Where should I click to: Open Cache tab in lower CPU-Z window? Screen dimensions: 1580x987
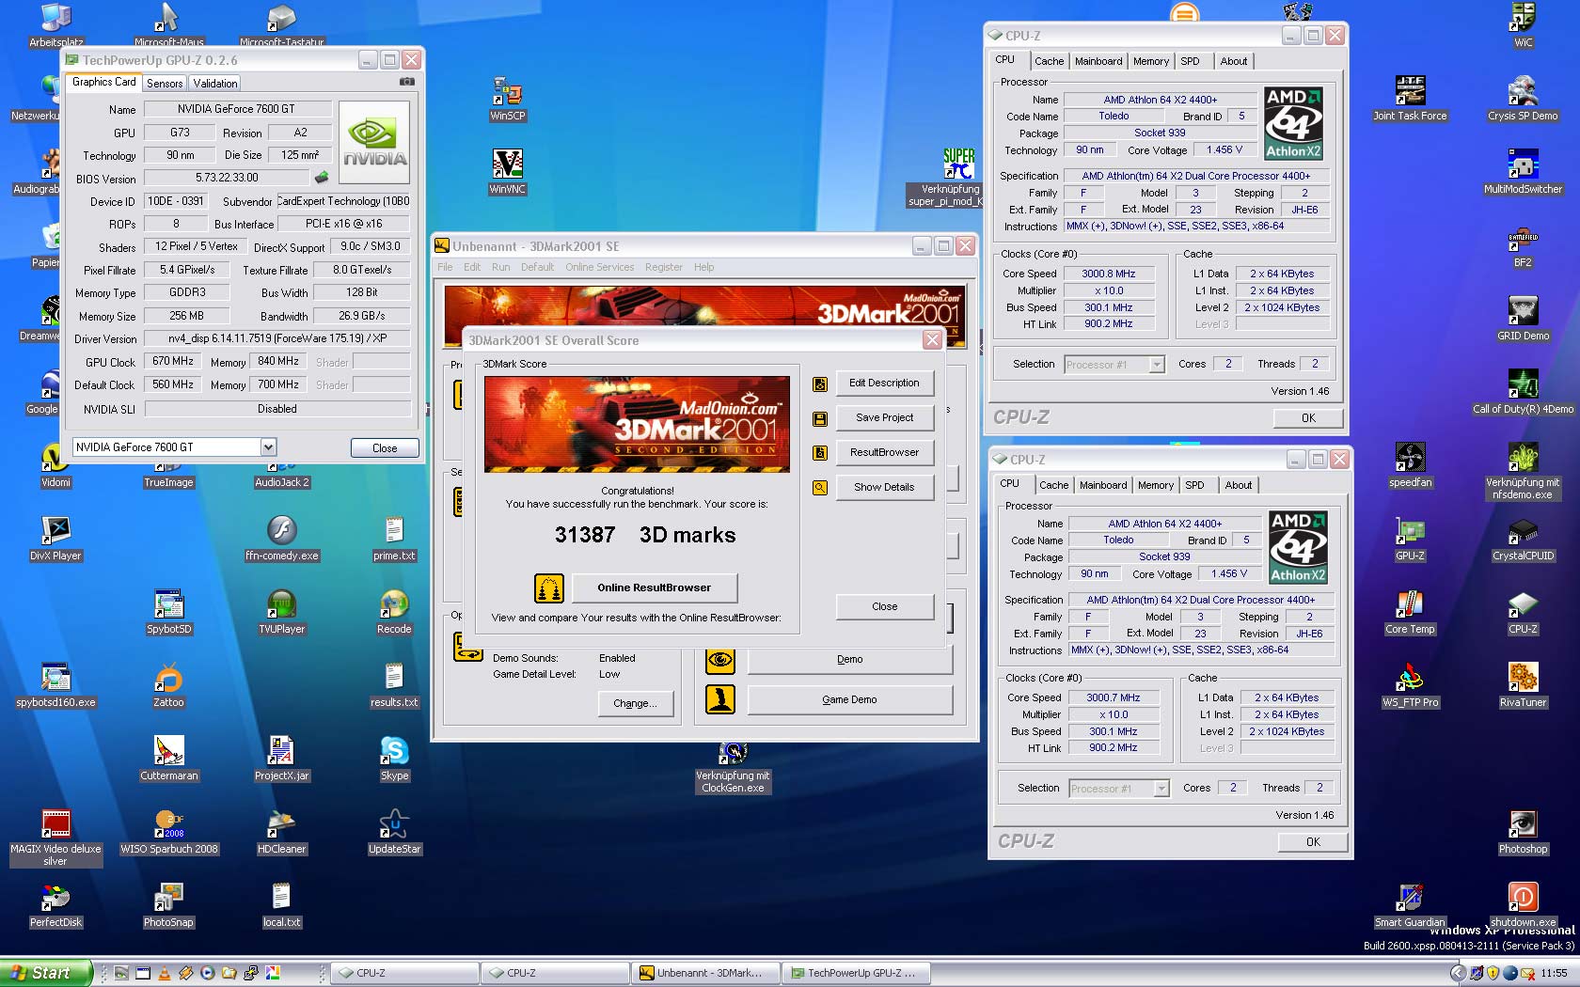pyautogui.click(x=1053, y=485)
